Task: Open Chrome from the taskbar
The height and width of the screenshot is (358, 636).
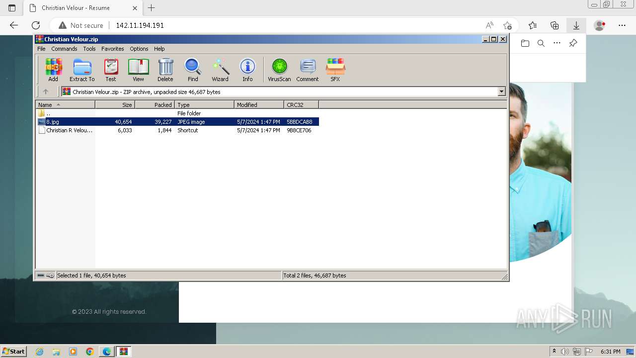Action: click(90, 352)
